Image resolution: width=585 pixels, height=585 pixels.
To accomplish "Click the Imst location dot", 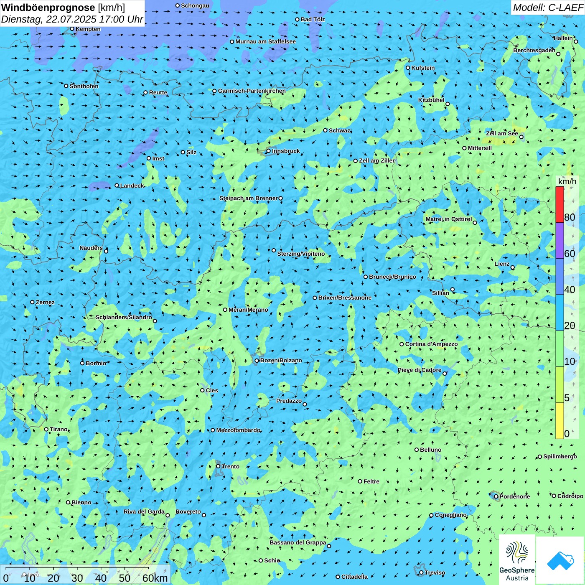I will 149,158.
